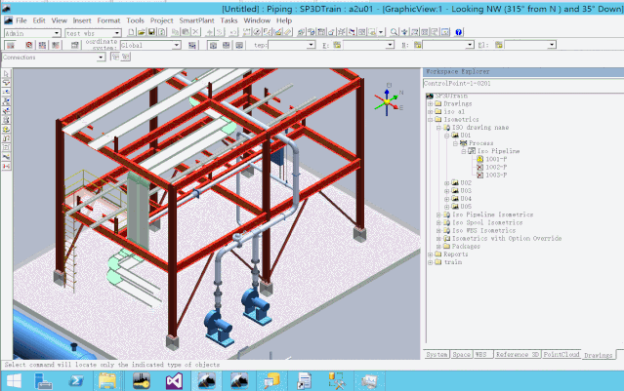
Task: Expand the U02 tree node
Action: pyautogui.click(x=446, y=183)
